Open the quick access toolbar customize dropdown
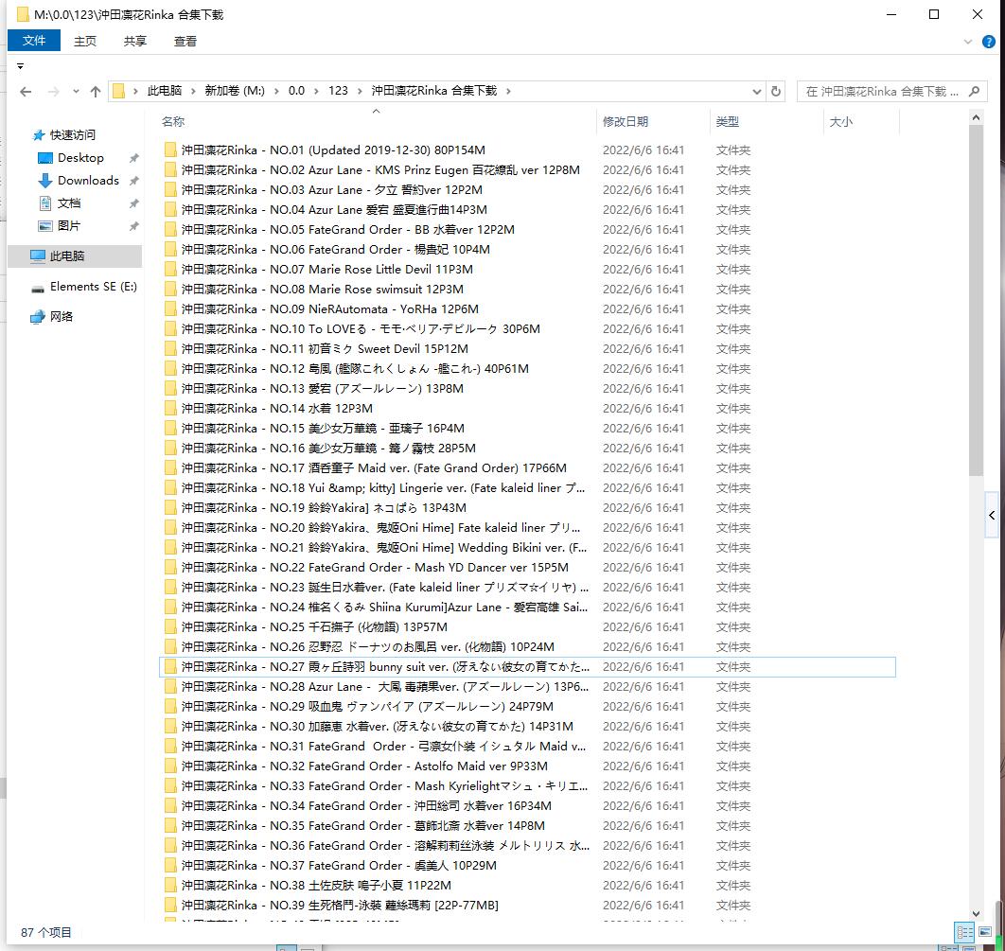Screen dimensions: 1005x951 point(21,66)
